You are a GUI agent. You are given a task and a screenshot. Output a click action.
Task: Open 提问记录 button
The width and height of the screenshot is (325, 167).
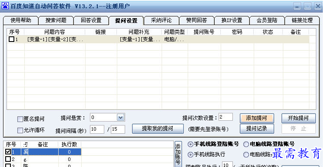257,128
